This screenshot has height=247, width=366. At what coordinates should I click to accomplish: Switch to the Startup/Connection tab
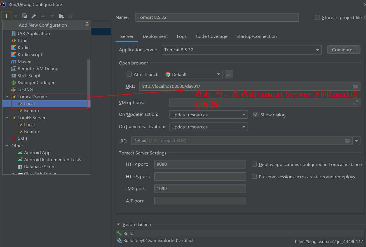257,36
